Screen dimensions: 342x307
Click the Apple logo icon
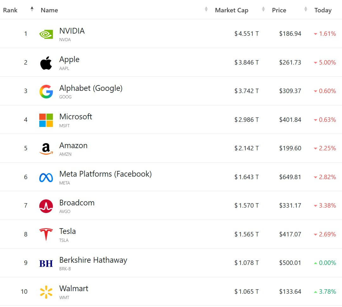pyautogui.click(x=46, y=63)
